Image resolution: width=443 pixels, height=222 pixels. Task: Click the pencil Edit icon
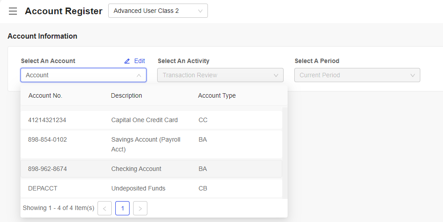[127, 61]
